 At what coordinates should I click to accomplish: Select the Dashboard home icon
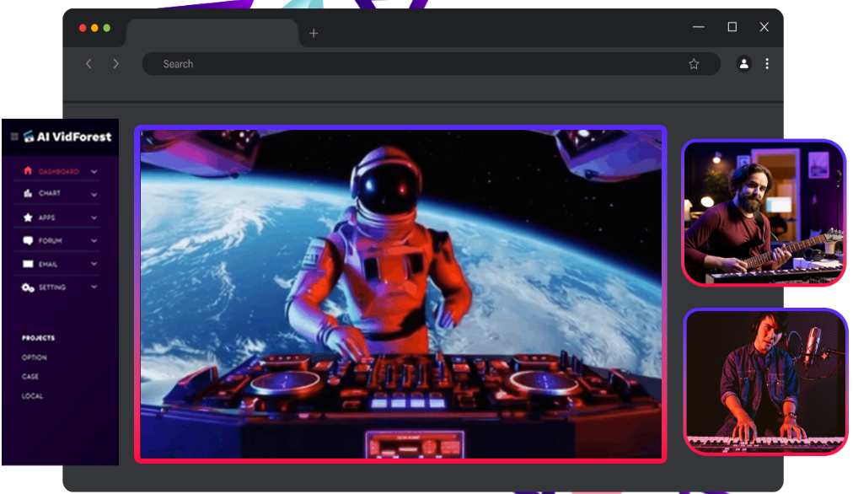[x=28, y=171]
